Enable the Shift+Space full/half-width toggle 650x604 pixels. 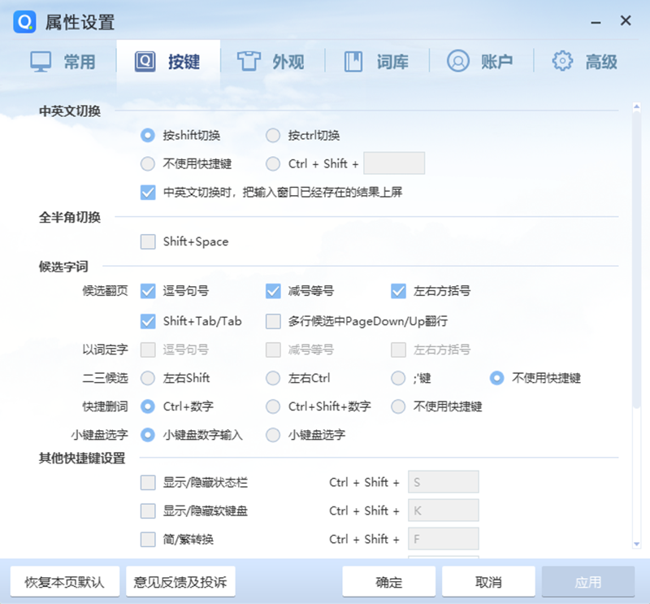tap(148, 241)
